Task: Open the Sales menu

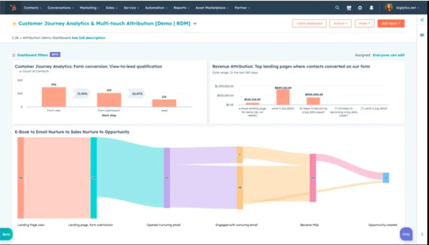Action: (112, 8)
